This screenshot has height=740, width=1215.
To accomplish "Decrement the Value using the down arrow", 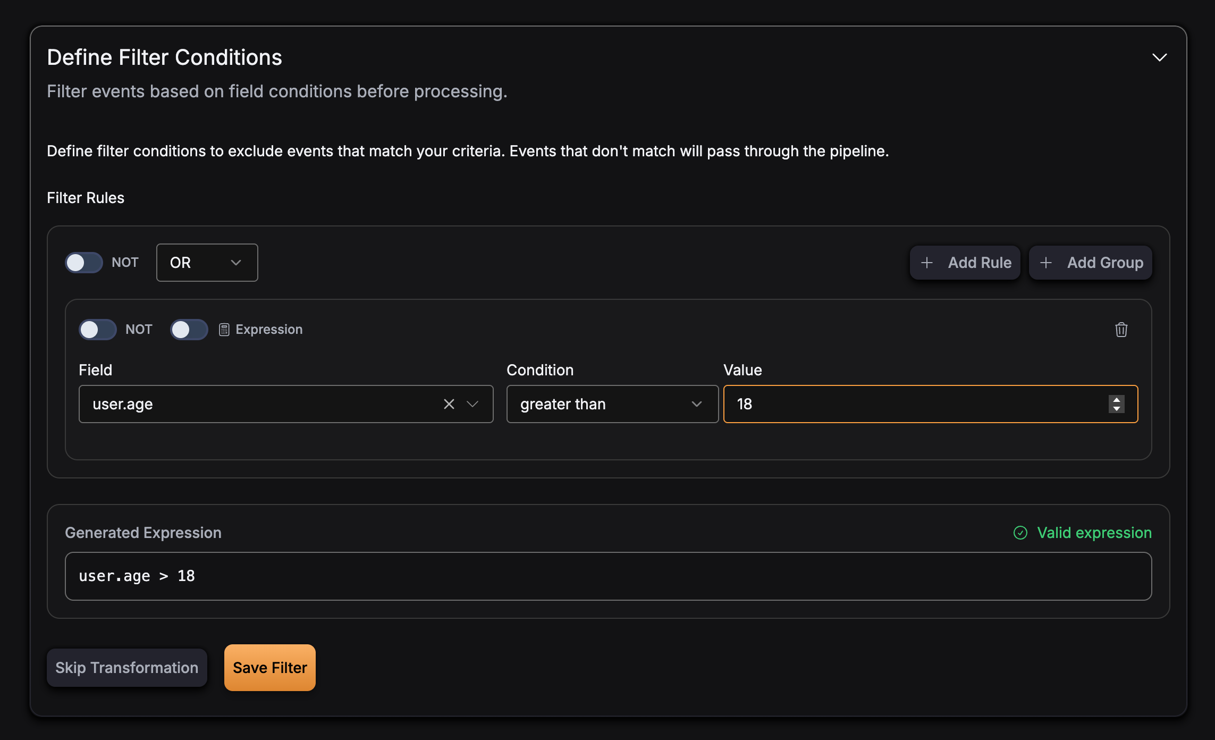I will click(x=1117, y=409).
